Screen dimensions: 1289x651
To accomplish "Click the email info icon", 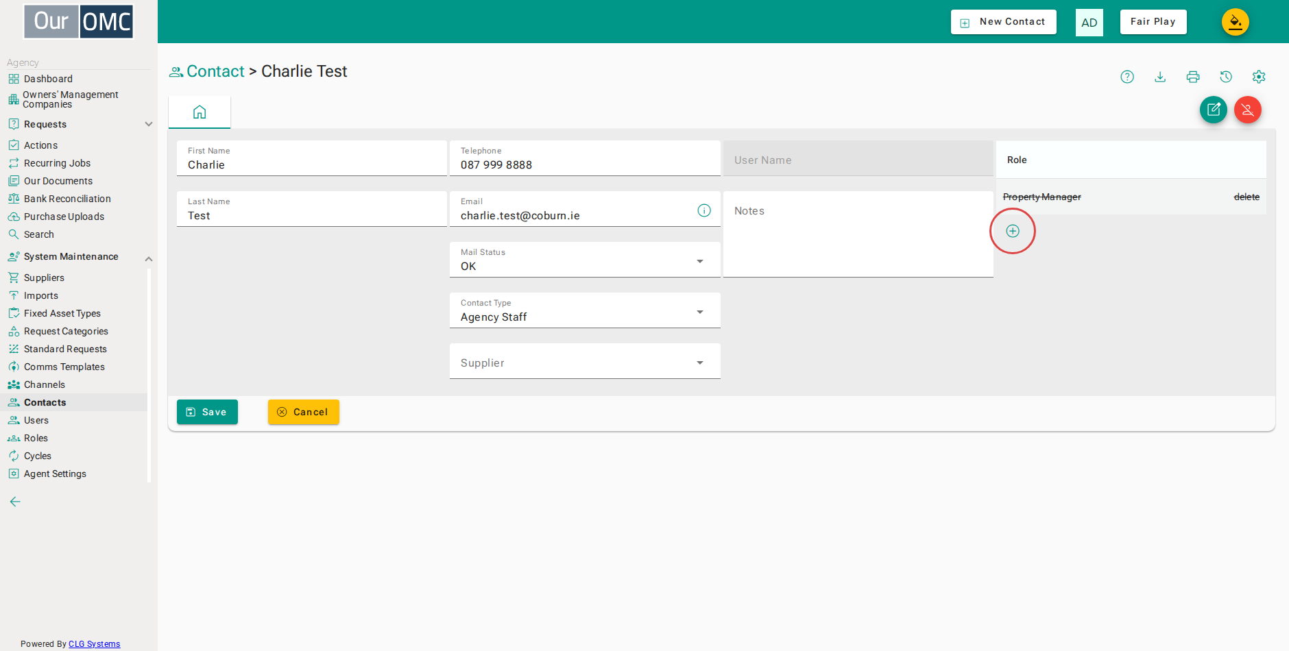I will (x=704, y=210).
